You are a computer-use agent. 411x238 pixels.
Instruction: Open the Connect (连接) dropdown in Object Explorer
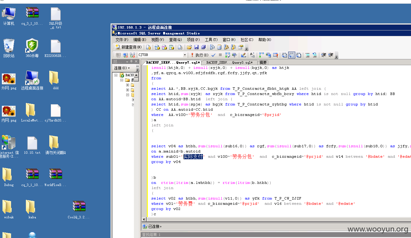click(x=122, y=68)
